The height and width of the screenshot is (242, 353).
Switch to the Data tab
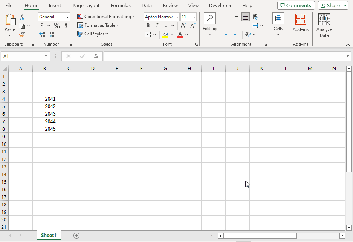pos(147,5)
